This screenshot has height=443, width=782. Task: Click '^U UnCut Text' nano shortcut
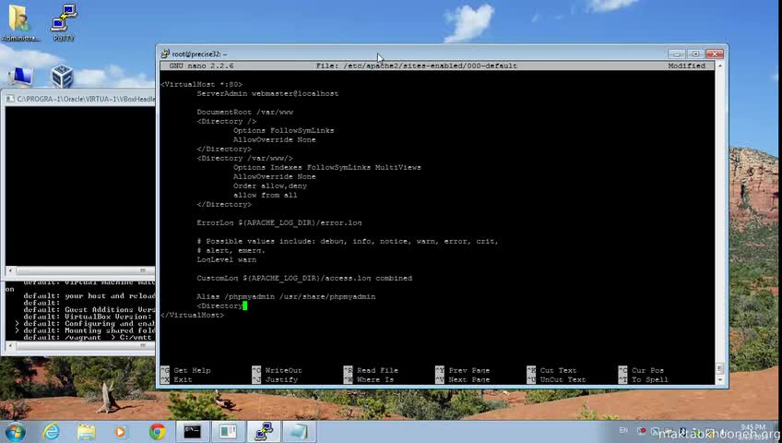(x=556, y=379)
